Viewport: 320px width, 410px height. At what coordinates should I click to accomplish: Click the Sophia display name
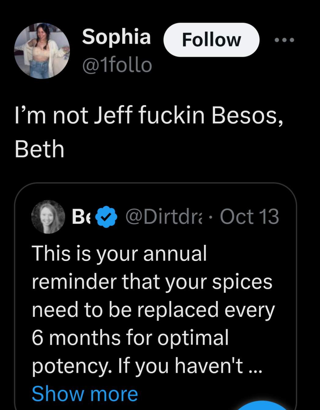[116, 37]
